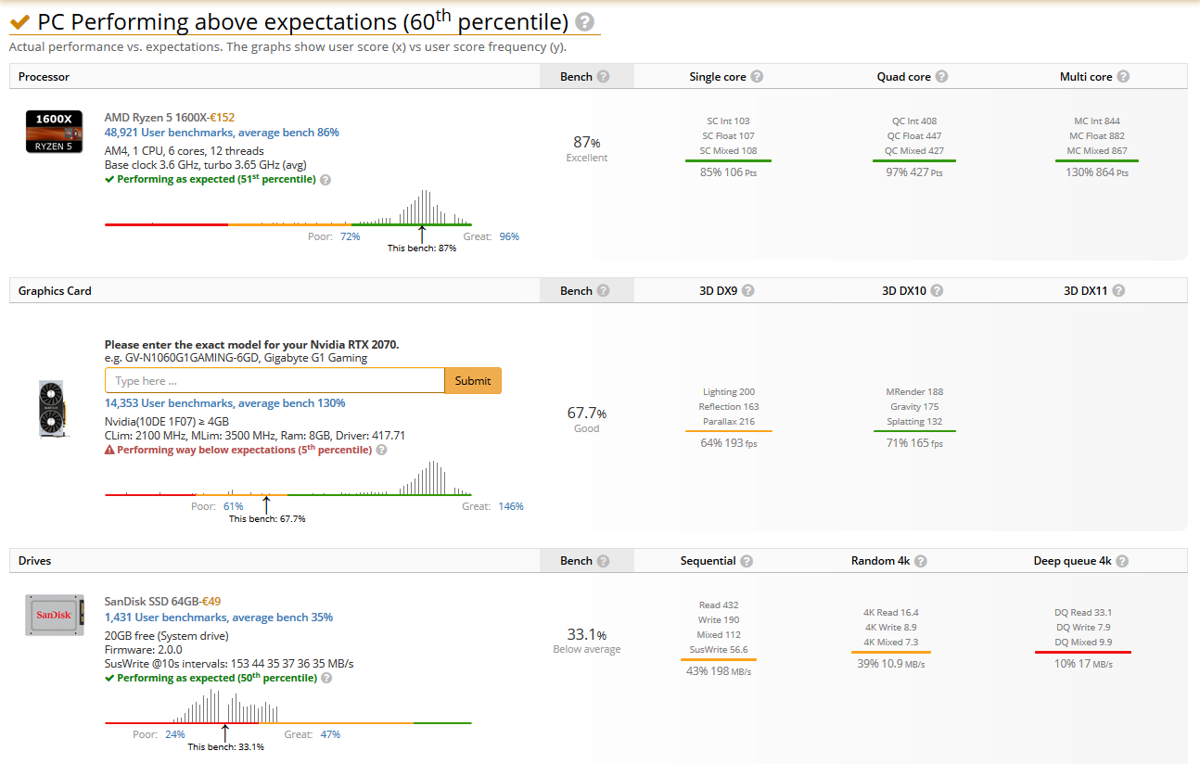Viewport: 1200px width, 764px height.
Task: Click the Ryzen 5 1600X processor thumbnail
Action: pyautogui.click(x=55, y=132)
